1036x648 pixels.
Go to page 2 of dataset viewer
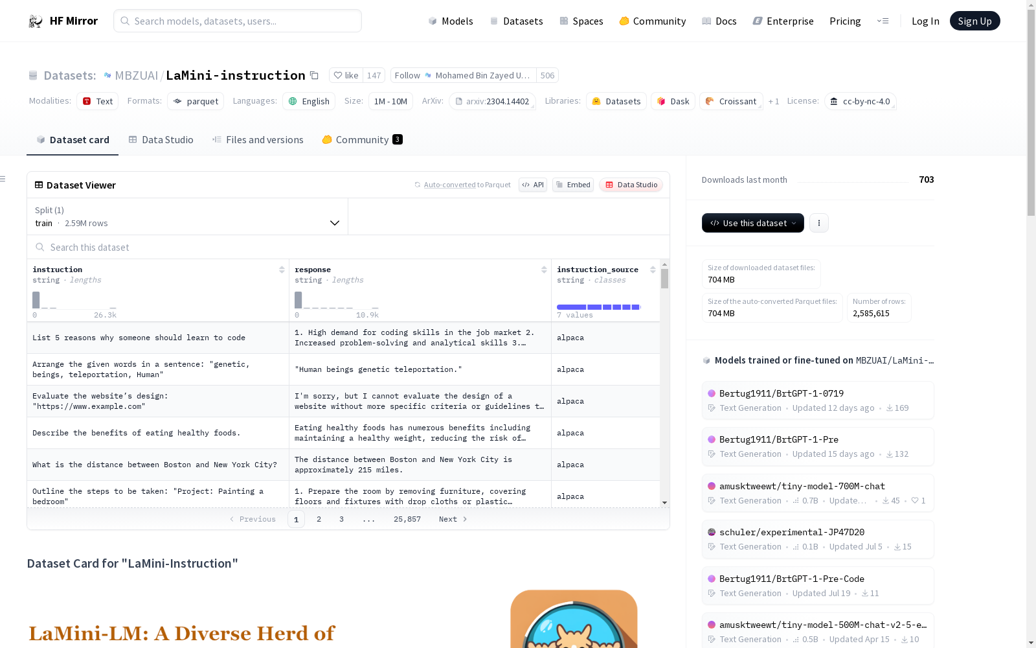(319, 519)
